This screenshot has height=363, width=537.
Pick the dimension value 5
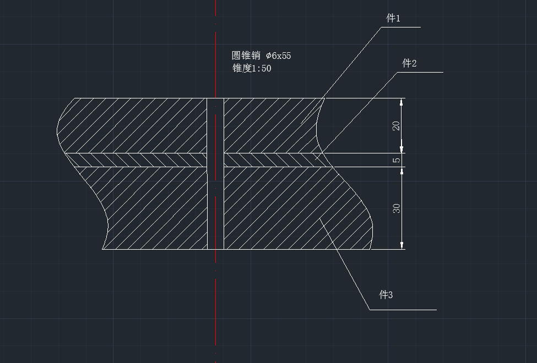(x=396, y=161)
